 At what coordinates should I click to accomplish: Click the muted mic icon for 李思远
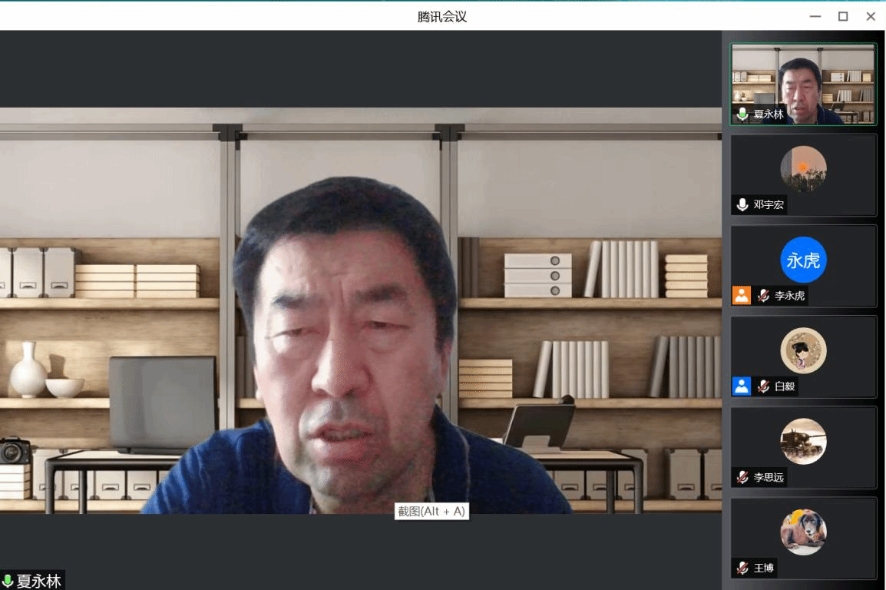tap(742, 477)
